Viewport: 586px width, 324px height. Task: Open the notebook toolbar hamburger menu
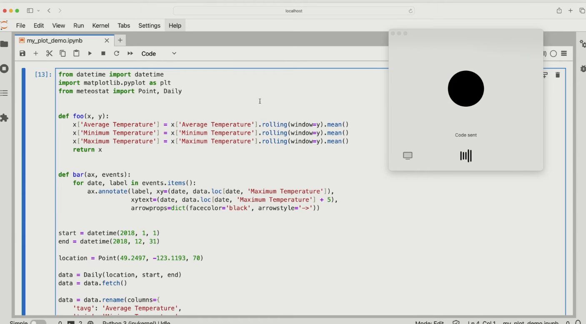tap(564, 53)
